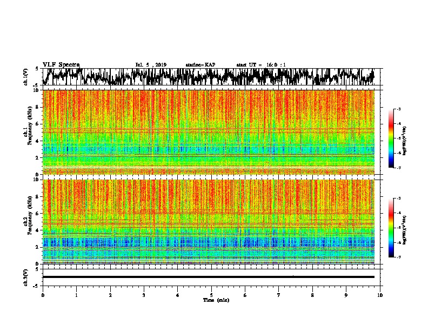Image resolution: width=428 pixels, height=331 pixels.
Task: Click the "-6" label on ch.1 colorbar
Action: click(399, 153)
